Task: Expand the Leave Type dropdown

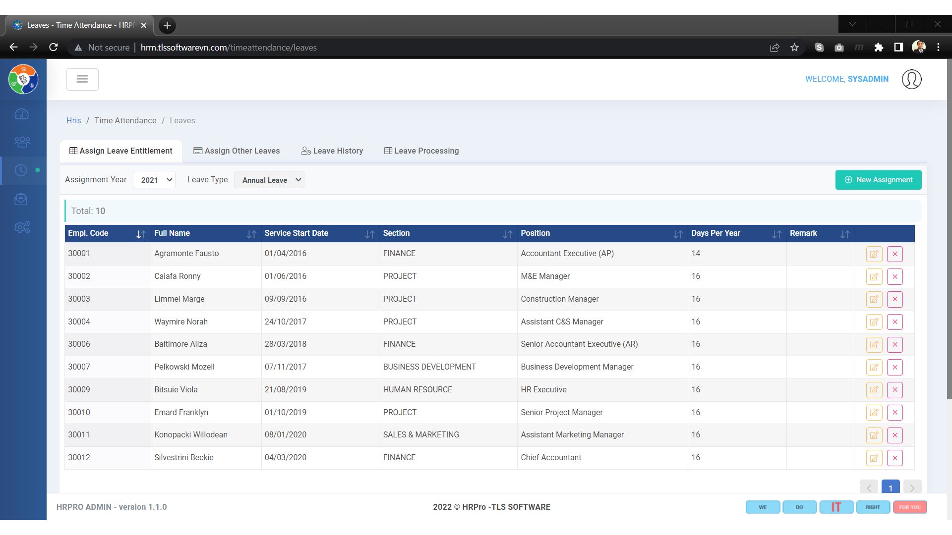Action: pos(269,180)
